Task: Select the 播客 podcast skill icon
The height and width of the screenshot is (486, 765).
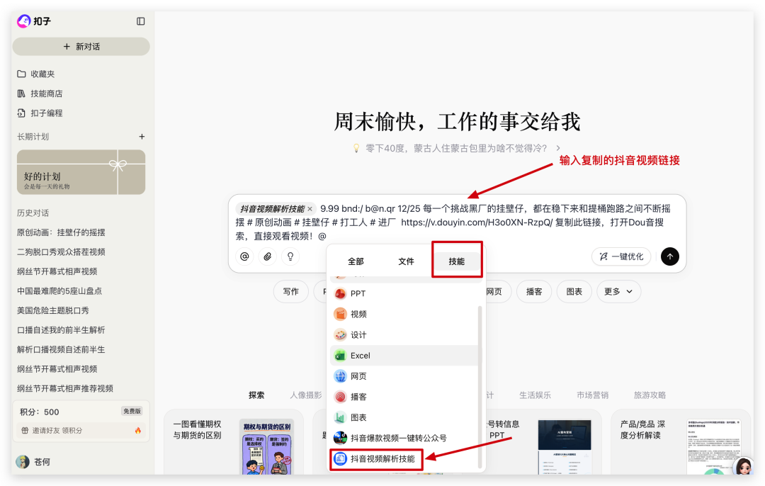Action: pyautogui.click(x=357, y=396)
